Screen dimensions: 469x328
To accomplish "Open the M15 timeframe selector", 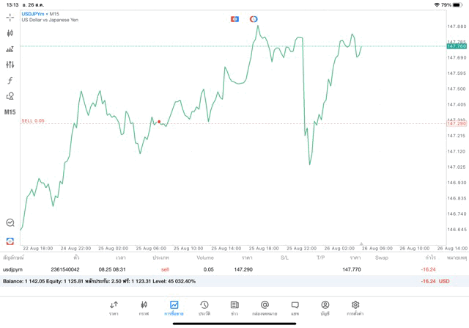I will pos(10,112).
